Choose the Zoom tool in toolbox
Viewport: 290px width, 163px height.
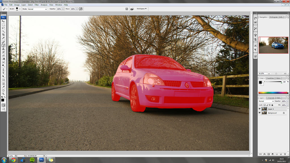click(x=3, y=93)
